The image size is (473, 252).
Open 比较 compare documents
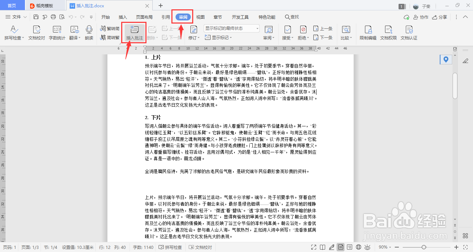(x=346, y=33)
